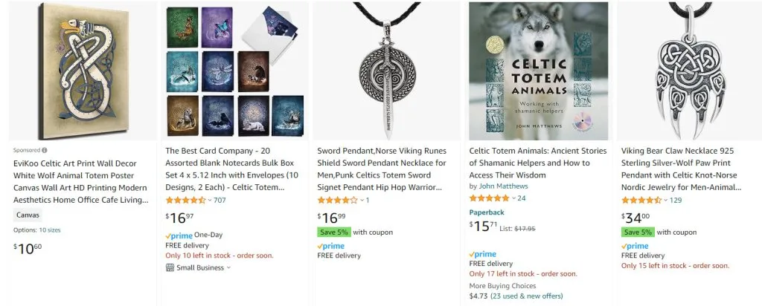The image size is (762, 306).
Task: Open the Paperback format link
Action: (x=488, y=212)
